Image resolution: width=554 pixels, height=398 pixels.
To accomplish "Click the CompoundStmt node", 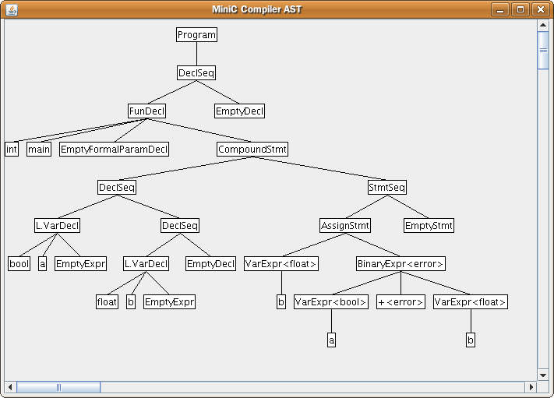I will [x=252, y=150].
